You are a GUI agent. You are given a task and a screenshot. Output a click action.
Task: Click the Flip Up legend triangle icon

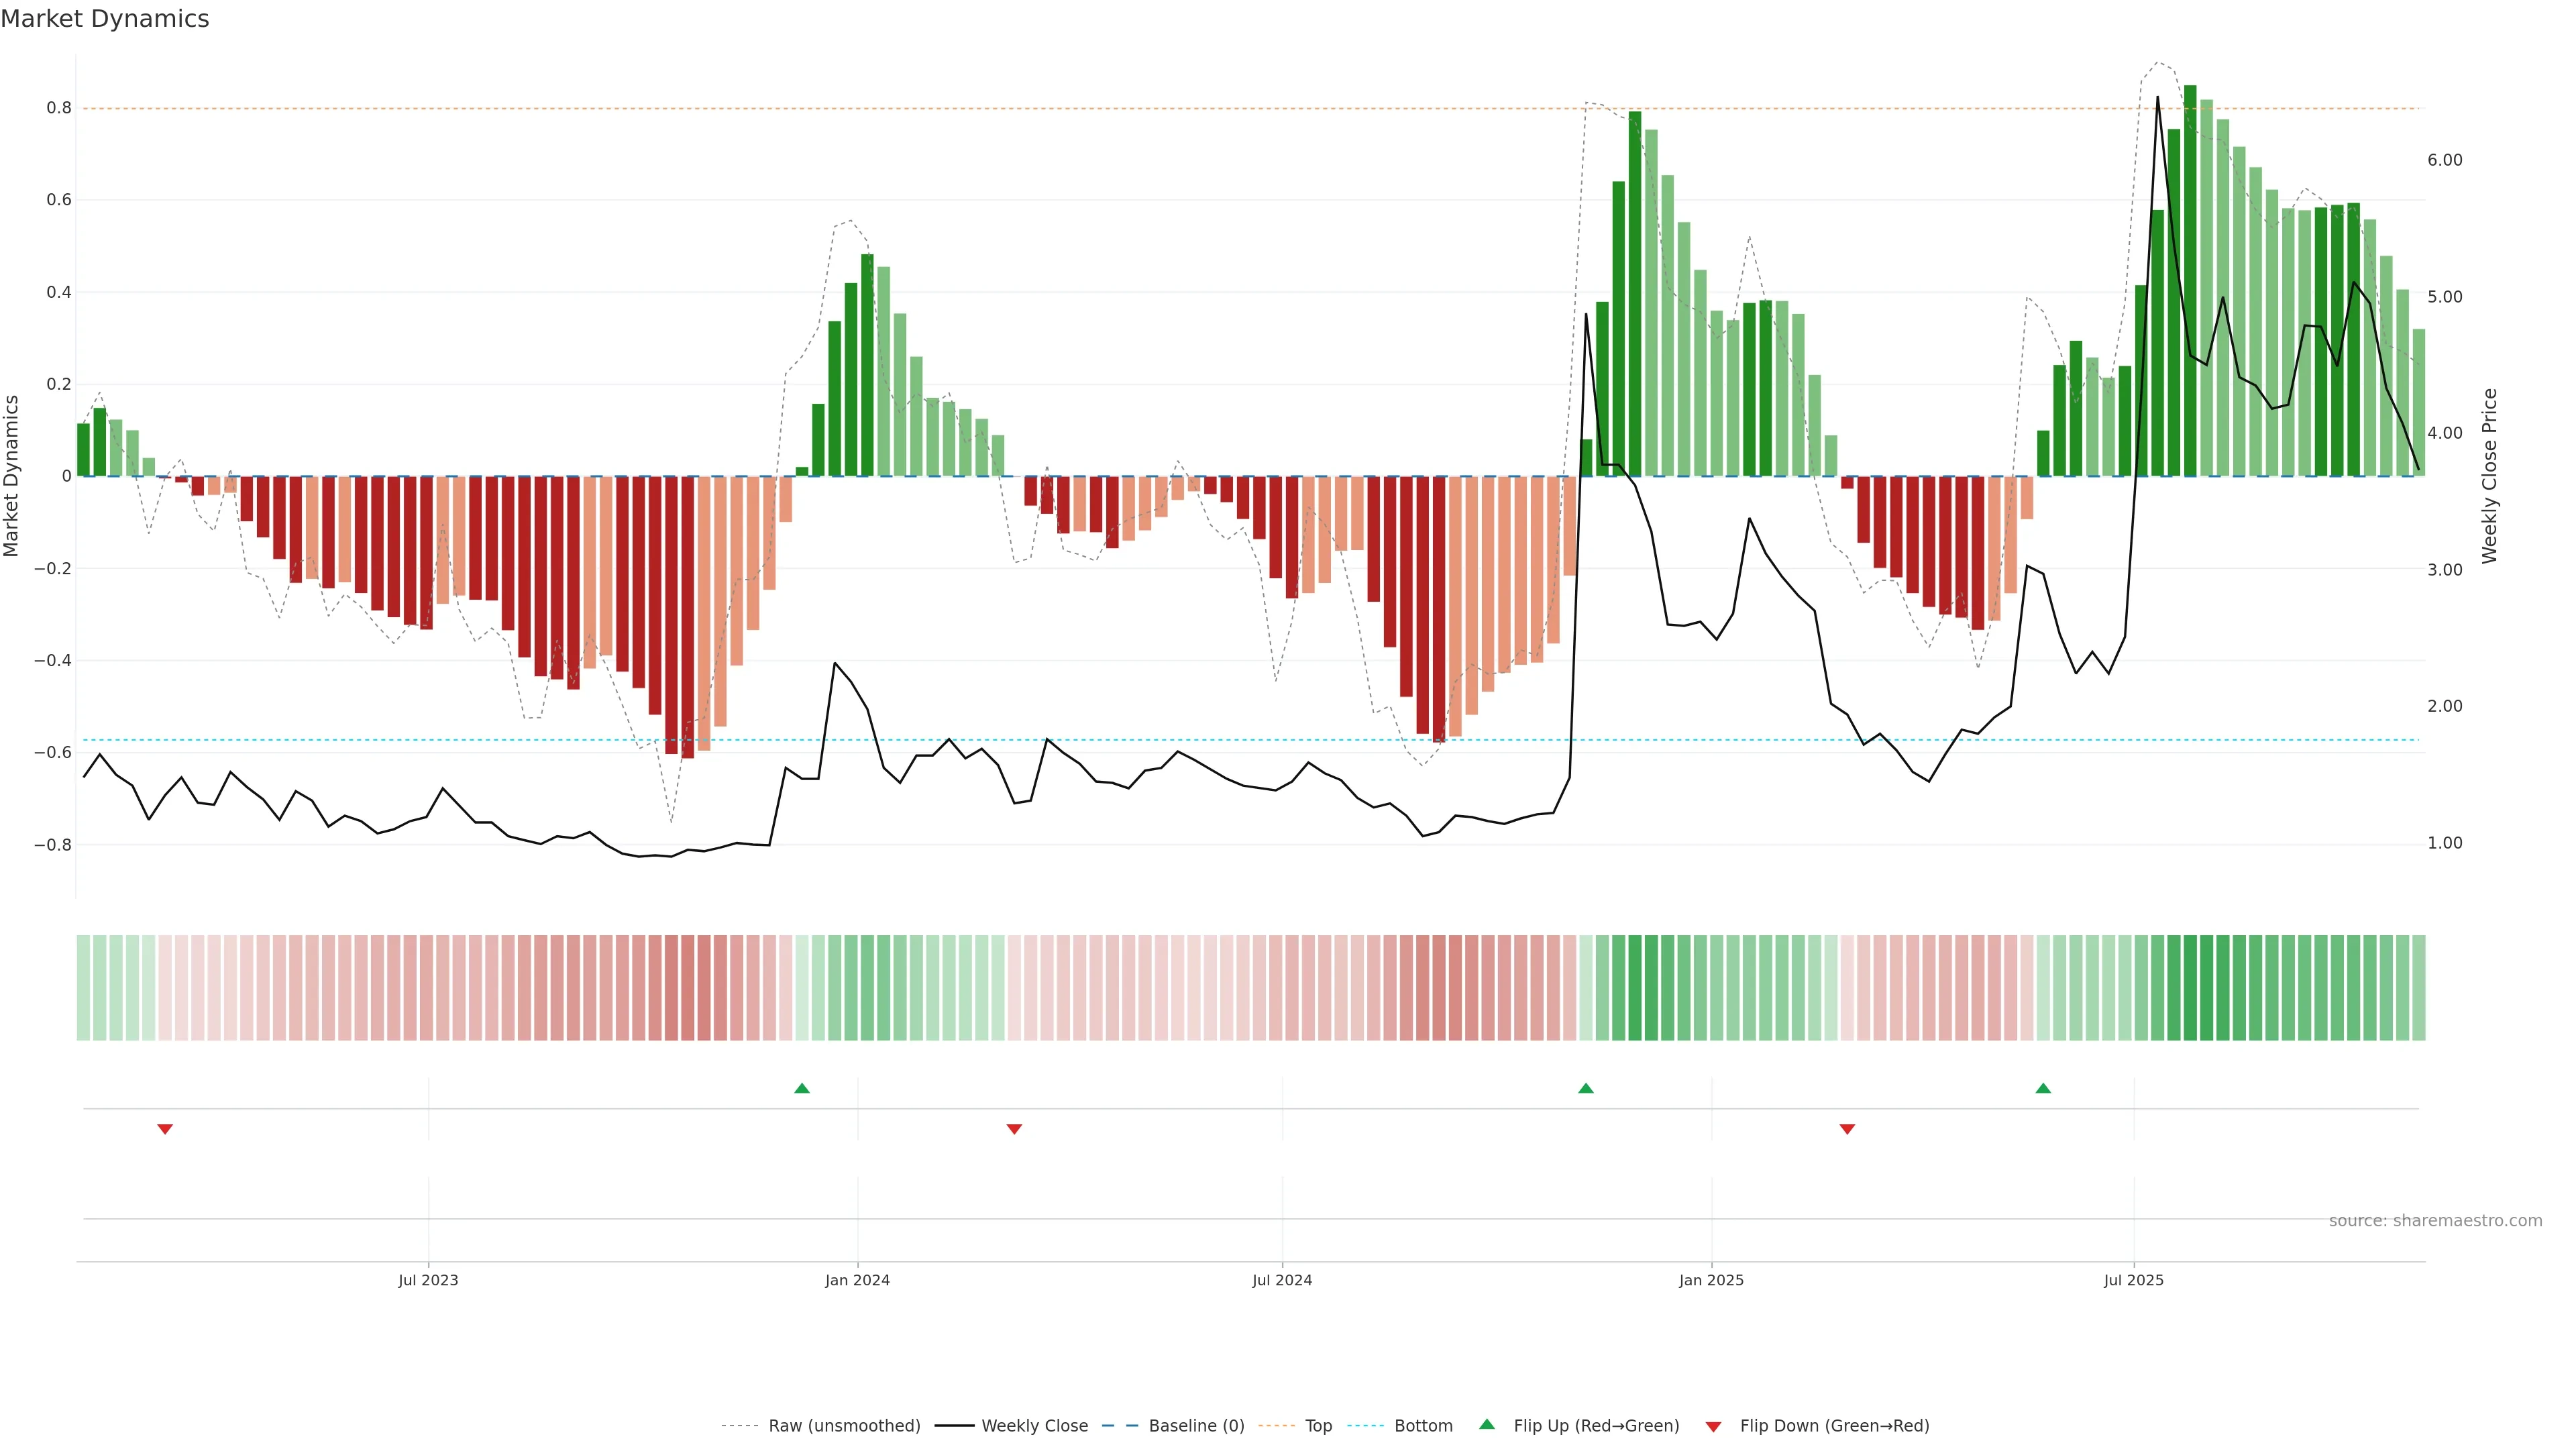(1487, 1424)
